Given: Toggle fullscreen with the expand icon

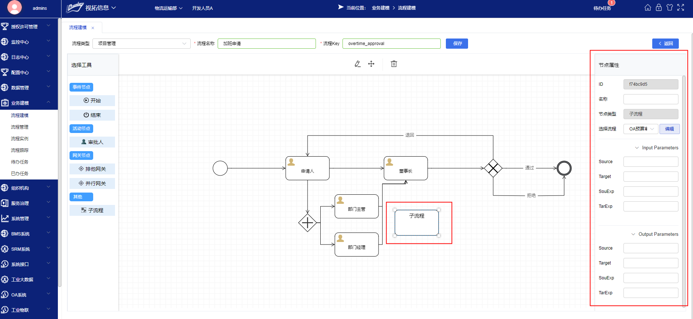Looking at the screenshot, I should coord(681,8).
